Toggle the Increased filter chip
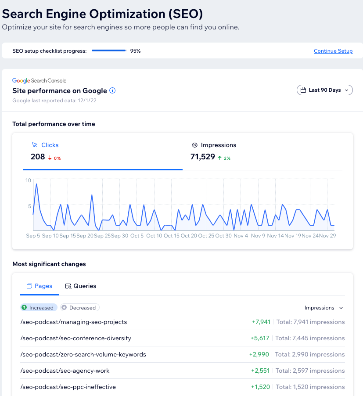This screenshot has height=396, width=363. coord(38,308)
